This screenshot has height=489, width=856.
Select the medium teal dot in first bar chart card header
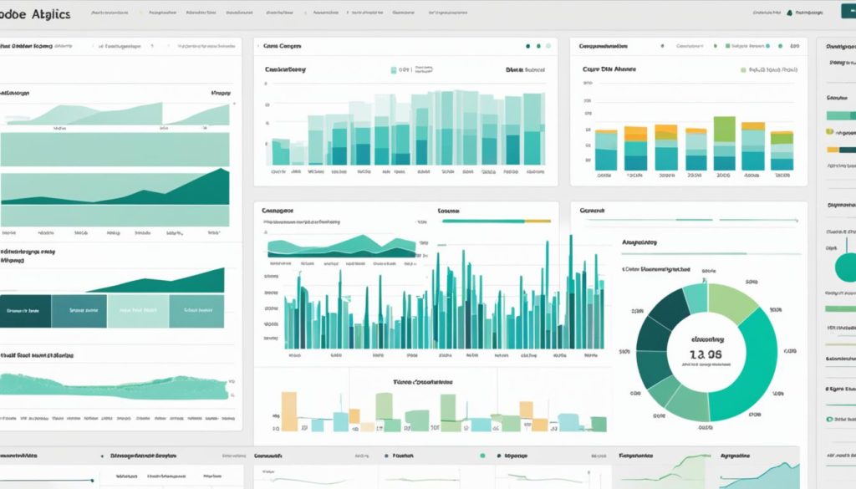coord(538,46)
